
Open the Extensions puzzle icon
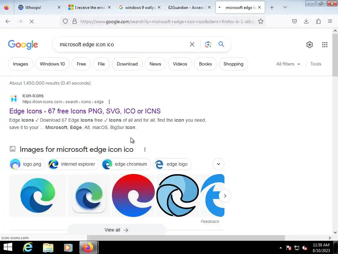tap(318, 21)
